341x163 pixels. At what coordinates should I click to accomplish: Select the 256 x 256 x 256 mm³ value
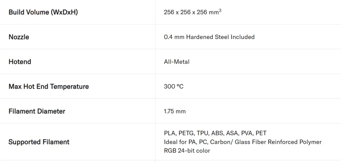click(193, 12)
